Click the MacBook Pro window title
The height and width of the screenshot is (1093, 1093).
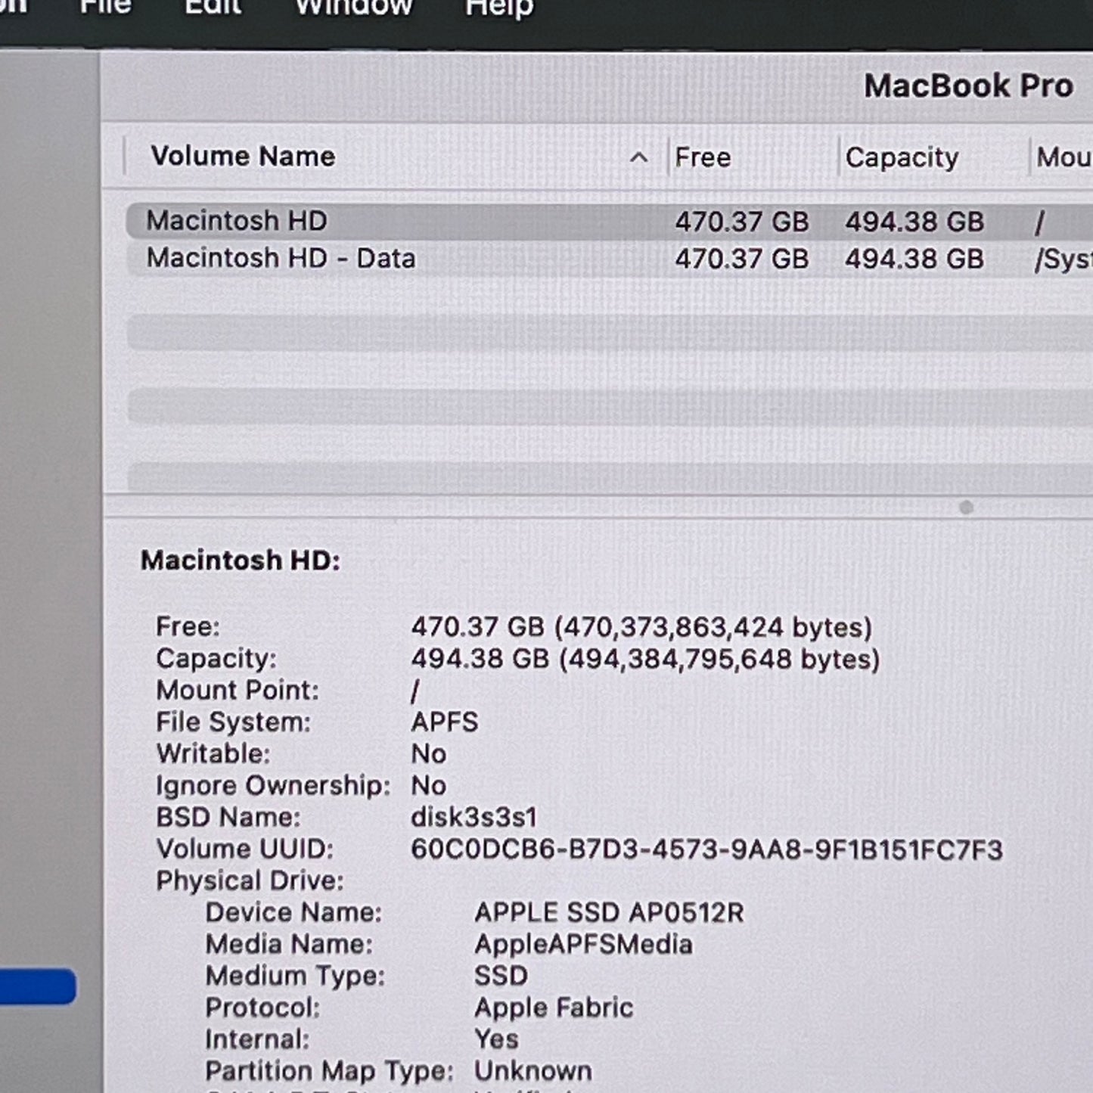point(968,86)
